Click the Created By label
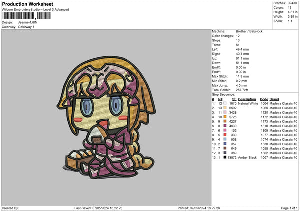Image resolution: width=300 pixels, height=212 pixels. (10, 208)
